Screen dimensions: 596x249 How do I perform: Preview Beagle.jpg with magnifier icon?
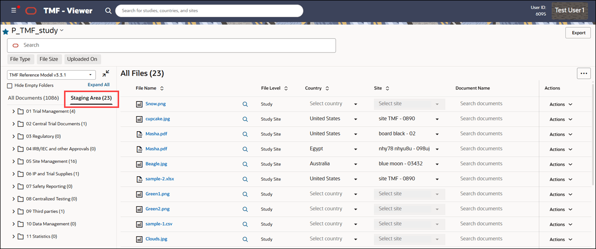(x=245, y=164)
